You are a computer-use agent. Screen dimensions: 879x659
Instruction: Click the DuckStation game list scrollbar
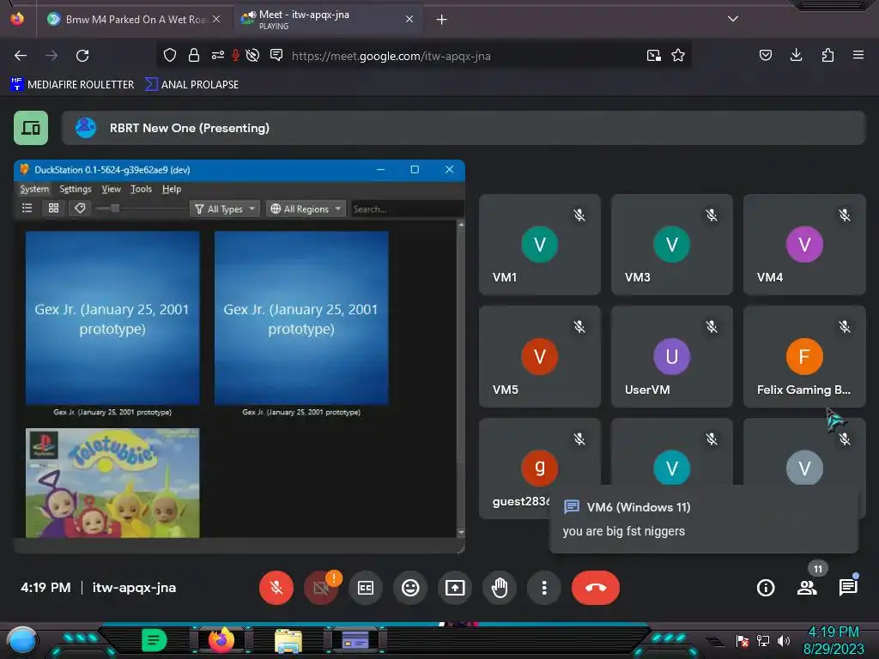(461, 378)
